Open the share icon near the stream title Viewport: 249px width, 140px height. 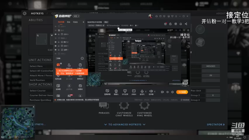(x=186, y=24)
